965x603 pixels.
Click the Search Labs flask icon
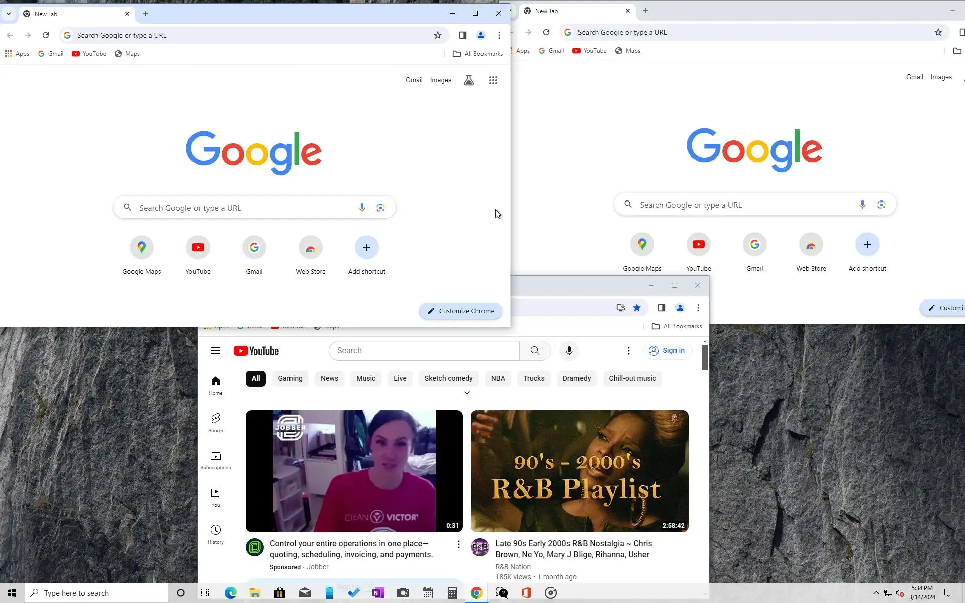tap(468, 80)
